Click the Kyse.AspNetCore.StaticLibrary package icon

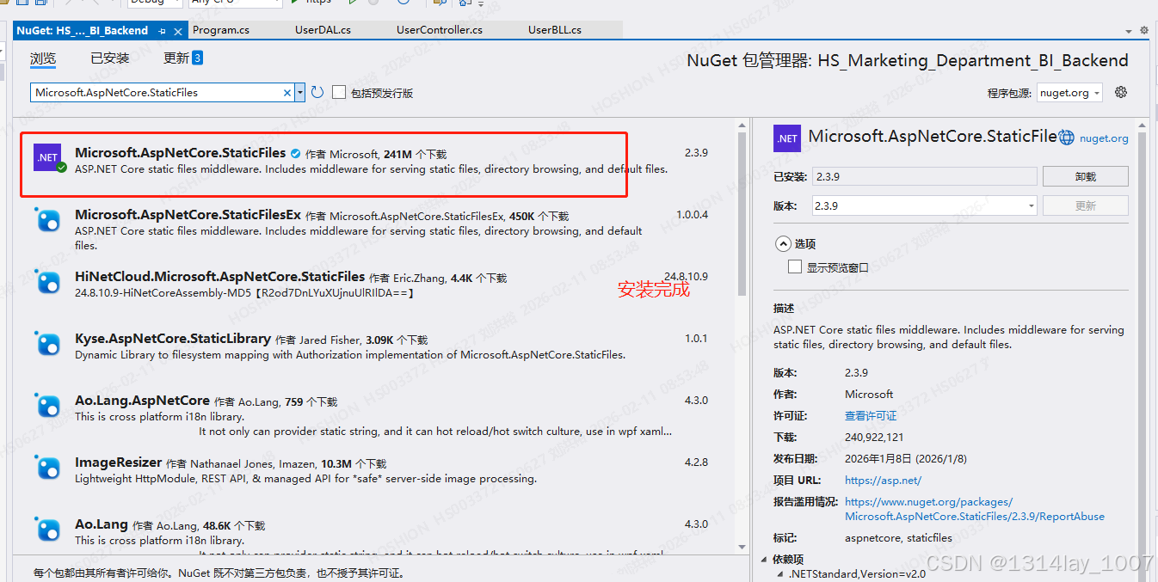48,344
